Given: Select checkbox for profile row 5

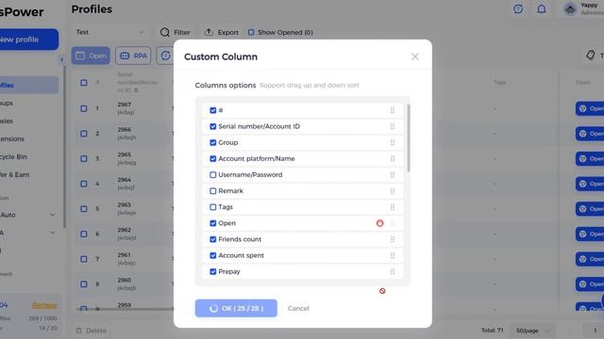Looking at the screenshot, I should (x=84, y=209).
